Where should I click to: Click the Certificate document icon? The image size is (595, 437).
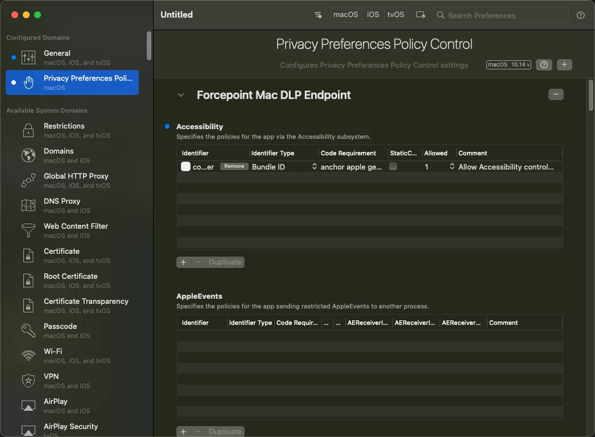pyautogui.click(x=28, y=255)
